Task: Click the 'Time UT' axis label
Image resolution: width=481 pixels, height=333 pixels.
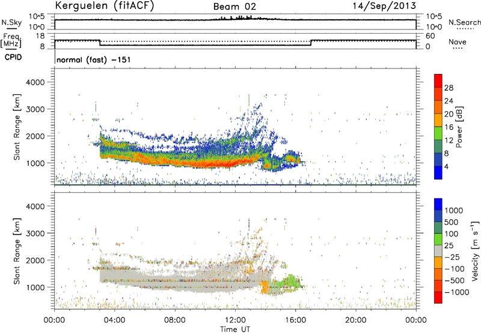Action: [235, 329]
